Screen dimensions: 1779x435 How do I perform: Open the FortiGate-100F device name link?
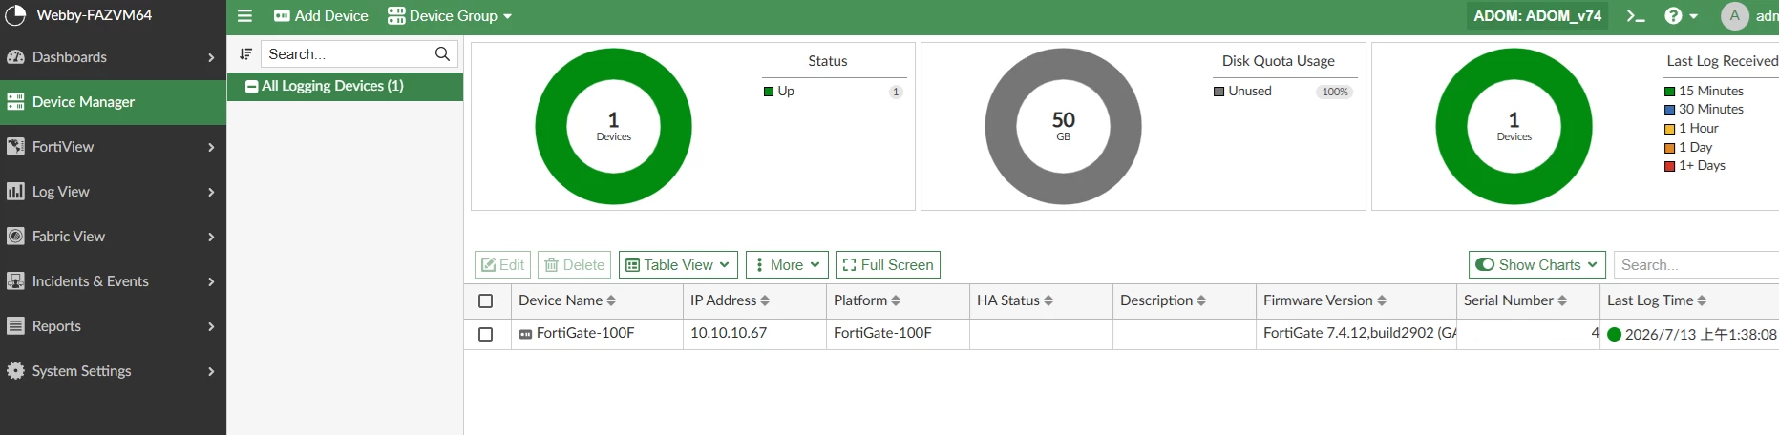[x=585, y=333]
